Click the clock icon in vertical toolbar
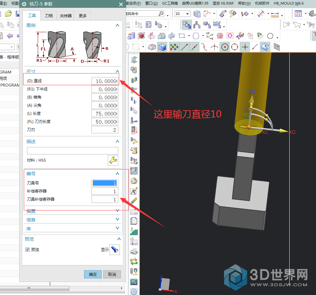This screenshot has height=295, width=316. [x=134, y=291]
